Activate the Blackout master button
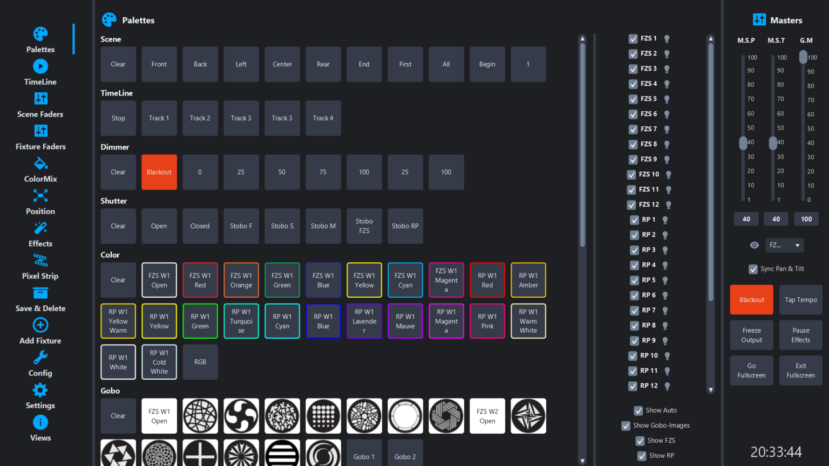Screen dimensions: 829x466 point(751,299)
